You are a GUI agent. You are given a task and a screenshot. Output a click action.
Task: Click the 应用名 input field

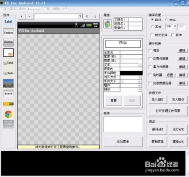(135, 24)
